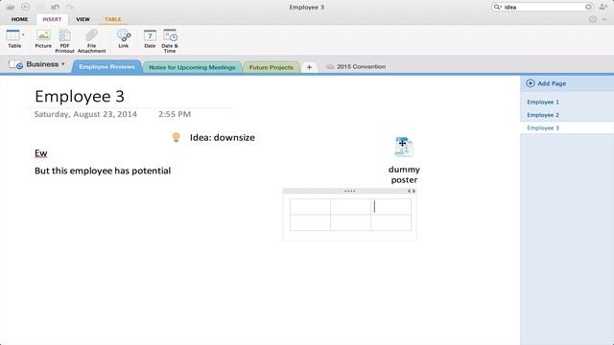Open the Table dropdown arrow
The image size is (614, 345).
(23, 34)
